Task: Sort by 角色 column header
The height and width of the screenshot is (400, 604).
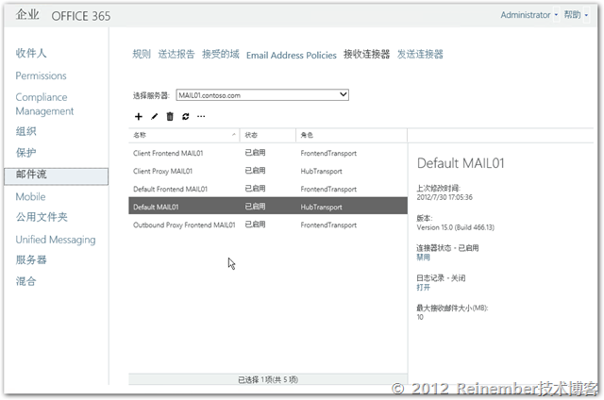Action: click(x=351, y=135)
